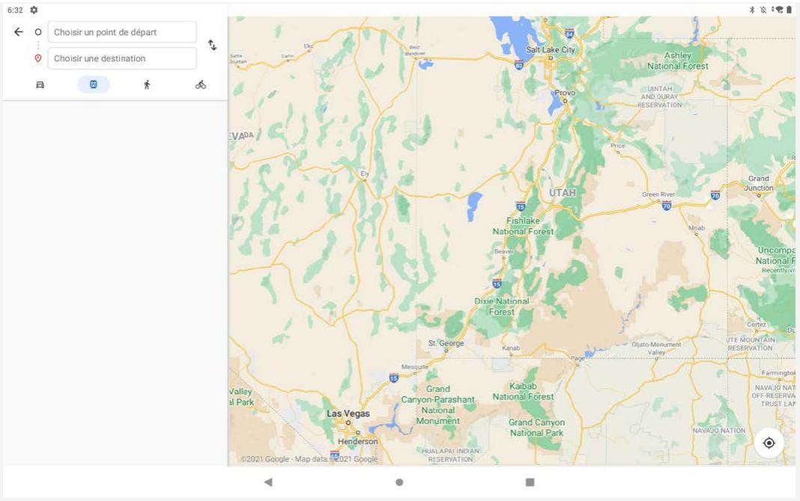Viewport: 800px width, 501px height.
Task: Go back with the left arrow
Action: click(19, 32)
